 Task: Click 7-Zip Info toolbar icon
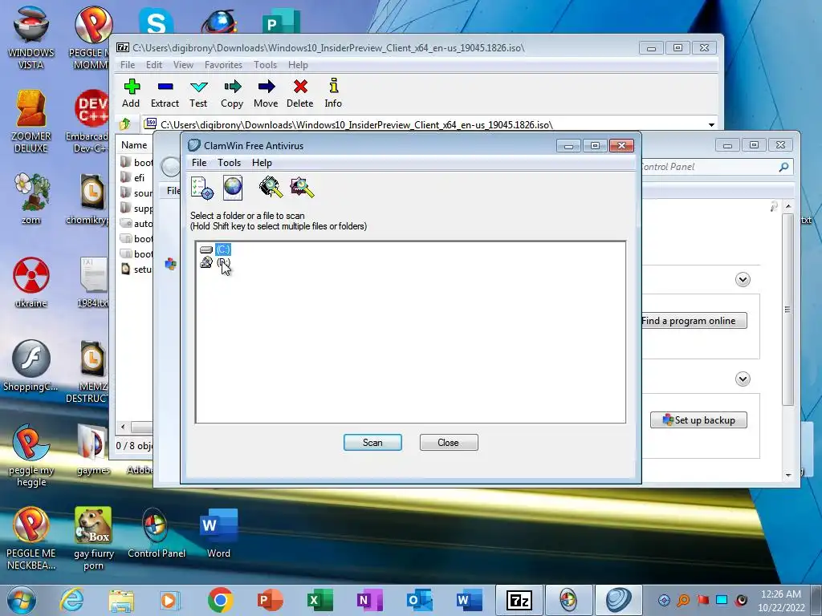tap(333, 93)
